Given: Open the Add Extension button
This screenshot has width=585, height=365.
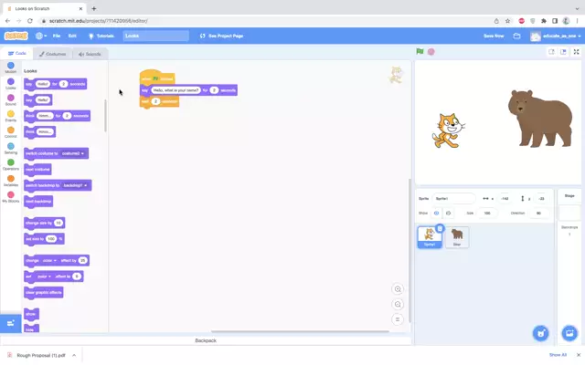Looking at the screenshot, I should pos(10,323).
